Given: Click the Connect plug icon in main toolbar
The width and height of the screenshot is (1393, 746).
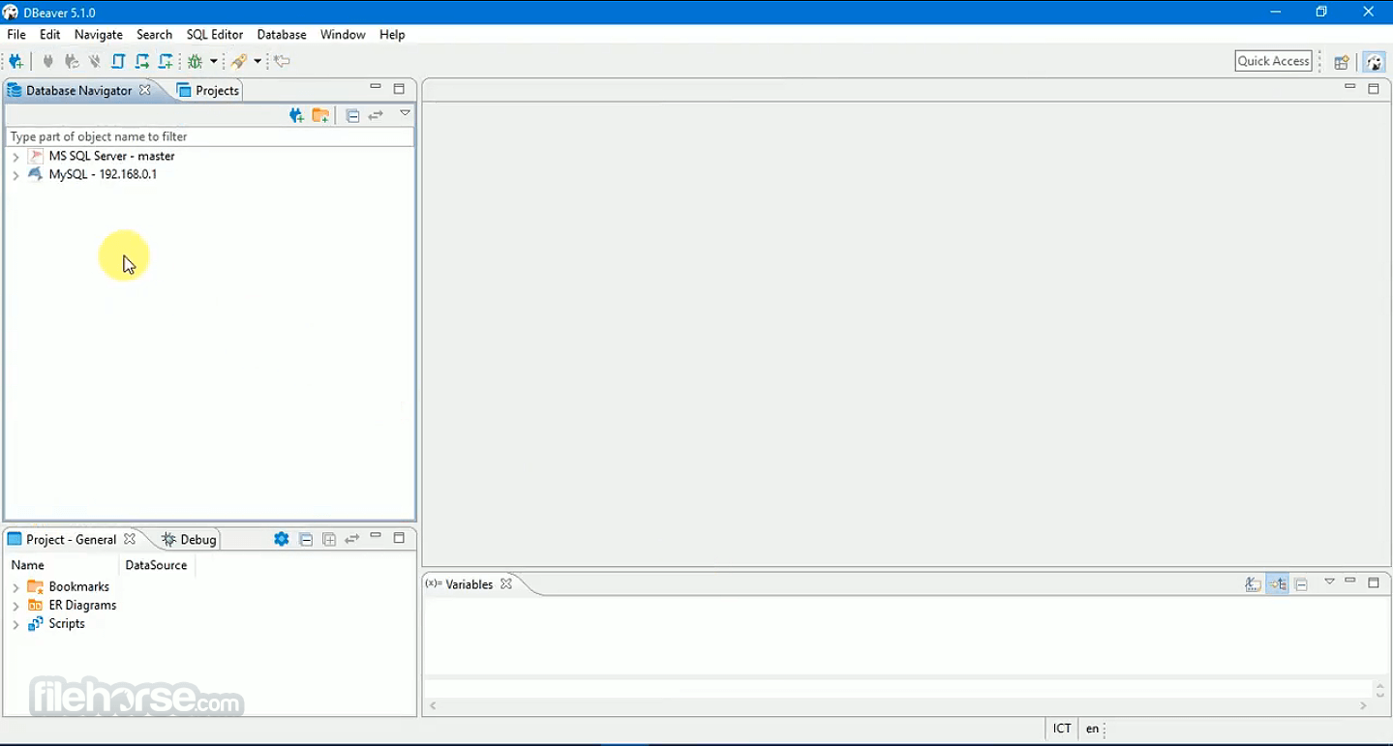Looking at the screenshot, I should [x=47, y=61].
